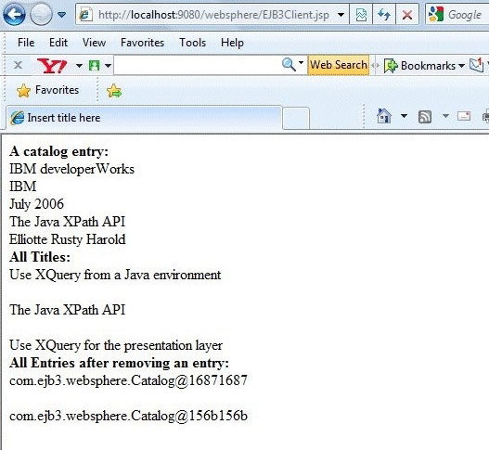Focus the Google search box
The width and height of the screenshot is (489, 450).
[465, 15]
